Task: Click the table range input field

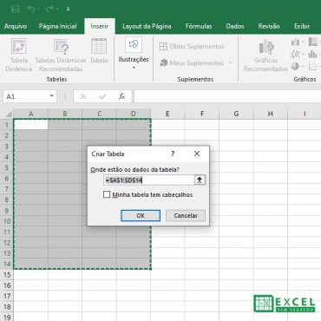Action: pos(149,180)
